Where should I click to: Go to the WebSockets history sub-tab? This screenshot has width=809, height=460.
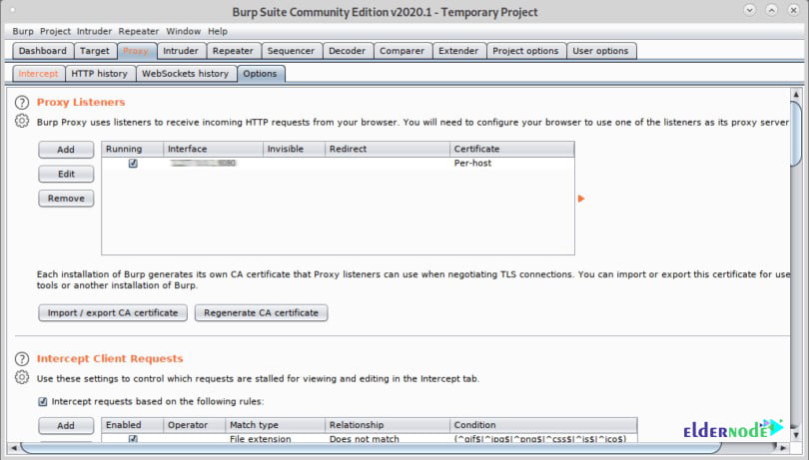185,74
